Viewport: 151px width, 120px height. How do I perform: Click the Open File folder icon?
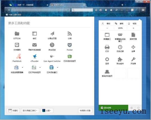pyautogui.click(x=17, y=34)
